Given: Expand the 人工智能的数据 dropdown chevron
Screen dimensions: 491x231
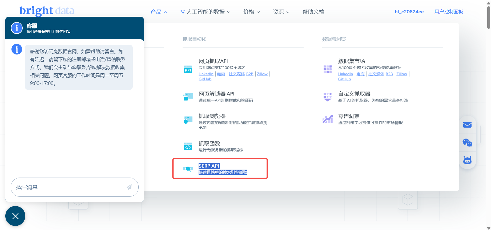Looking at the screenshot, I should (229, 12).
